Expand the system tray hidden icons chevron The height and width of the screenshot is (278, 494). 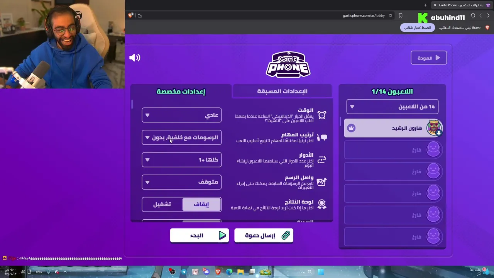(x=65, y=272)
